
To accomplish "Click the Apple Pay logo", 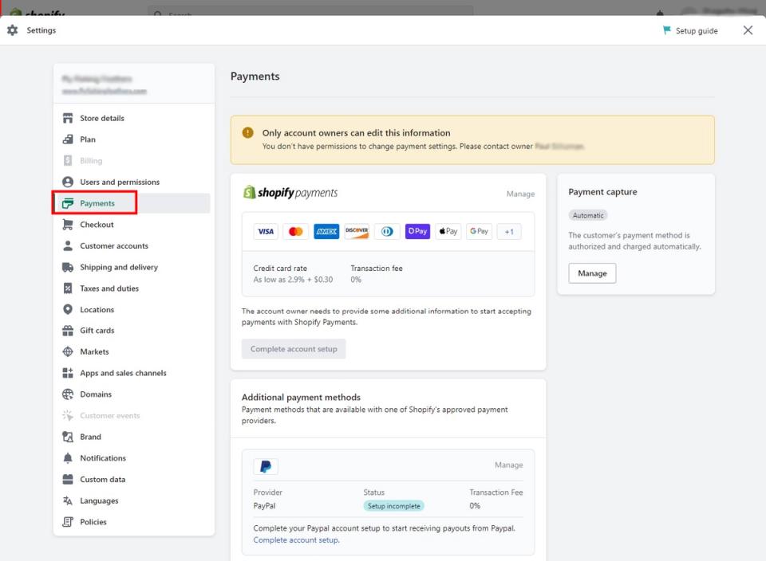I will (x=448, y=231).
